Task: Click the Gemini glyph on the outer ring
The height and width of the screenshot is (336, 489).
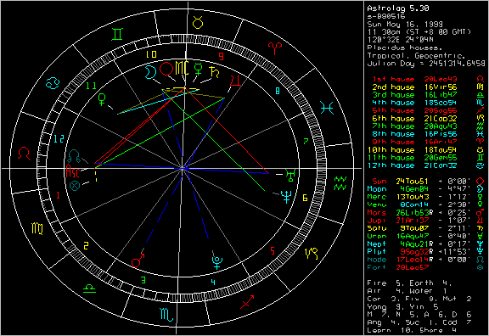Action: [117, 34]
